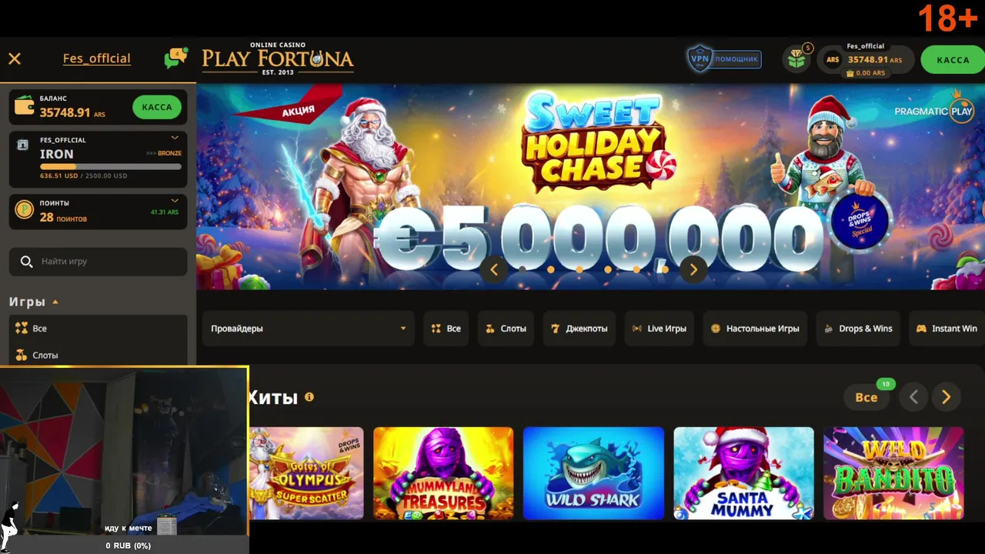Click the points coin icon
Viewport: 985px width, 554px height.
pyautogui.click(x=25, y=210)
